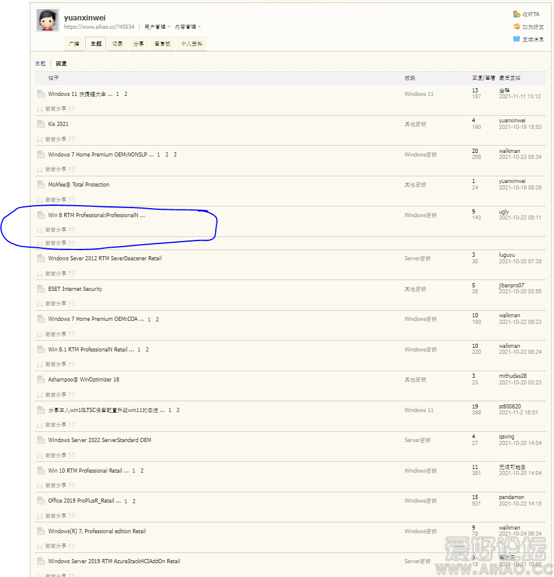Viewport: 554px width, 577px height.
Task: Switch to the 留言板 tab
Action: point(162,44)
